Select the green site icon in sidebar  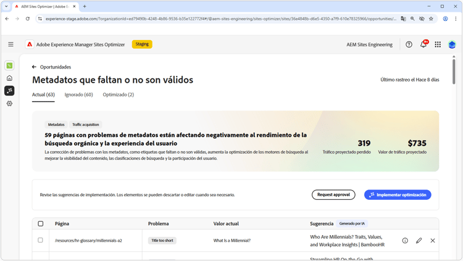pyautogui.click(x=9, y=65)
